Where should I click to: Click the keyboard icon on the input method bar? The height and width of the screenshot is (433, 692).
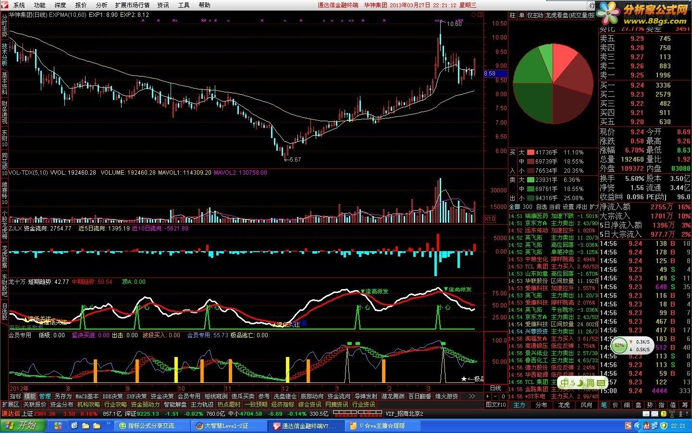pyautogui.click(x=601, y=383)
